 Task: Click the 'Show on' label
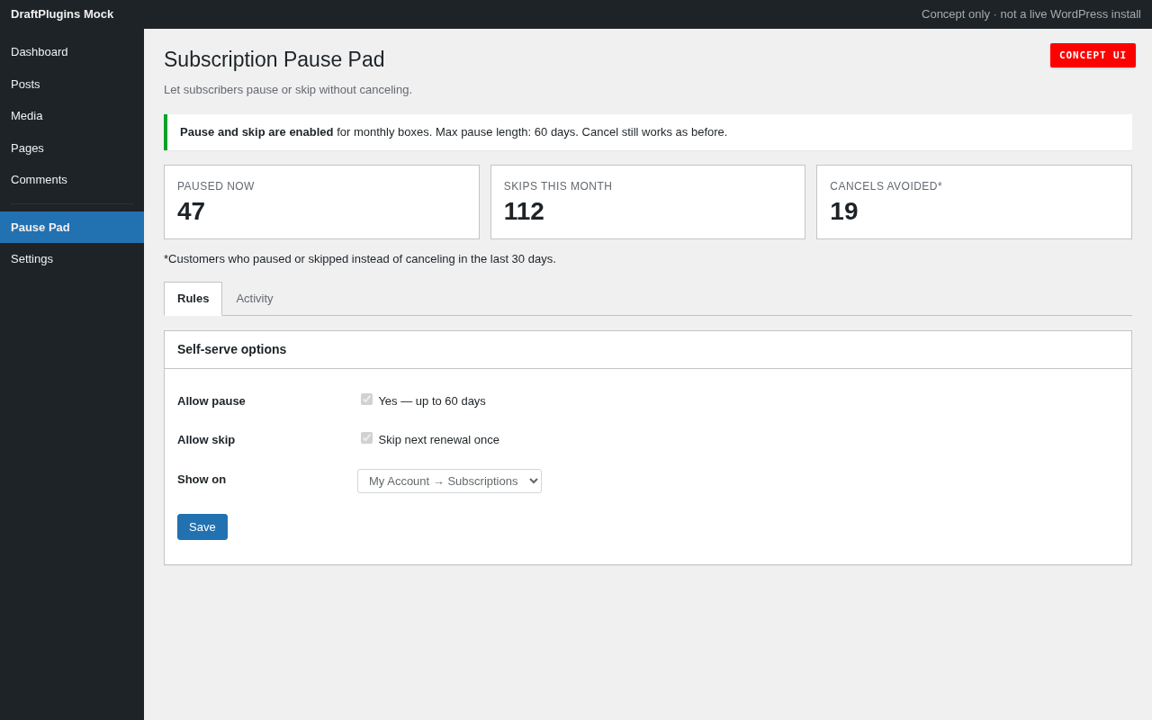click(x=202, y=480)
